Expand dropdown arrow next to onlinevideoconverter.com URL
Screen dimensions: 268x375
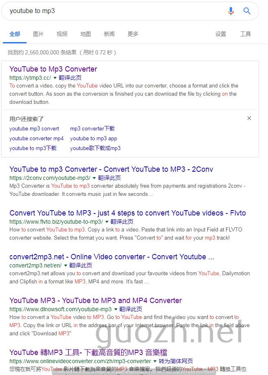click(x=155, y=362)
